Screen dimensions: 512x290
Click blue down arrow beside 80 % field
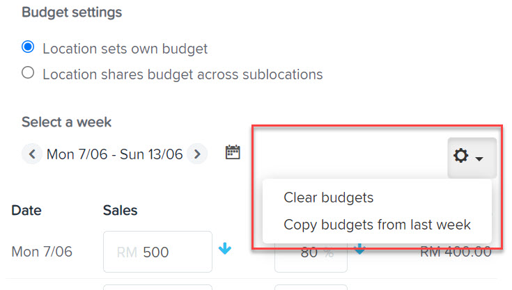[359, 249]
